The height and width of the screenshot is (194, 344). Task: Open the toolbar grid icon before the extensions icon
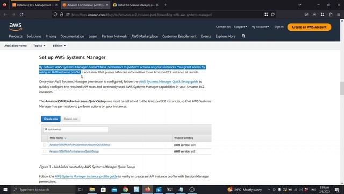[x=322, y=15]
